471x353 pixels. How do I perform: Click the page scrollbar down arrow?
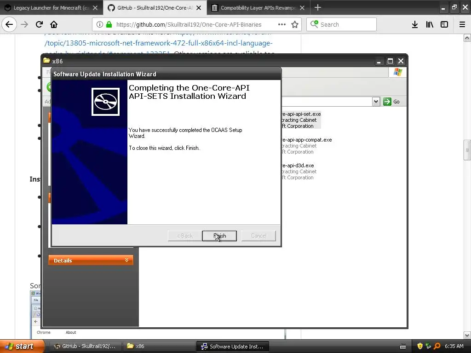(467, 335)
